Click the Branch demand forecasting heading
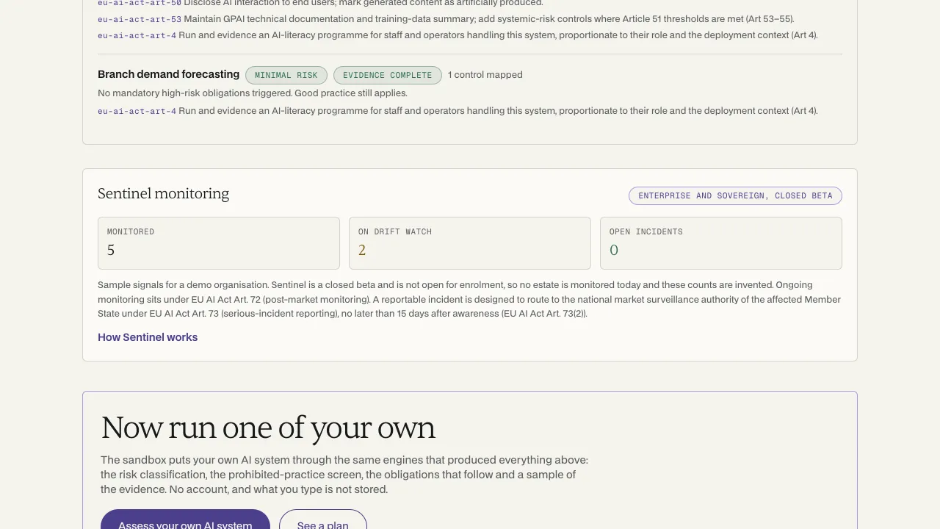This screenshot has height=529, width=940. click(x=168, y=74)
